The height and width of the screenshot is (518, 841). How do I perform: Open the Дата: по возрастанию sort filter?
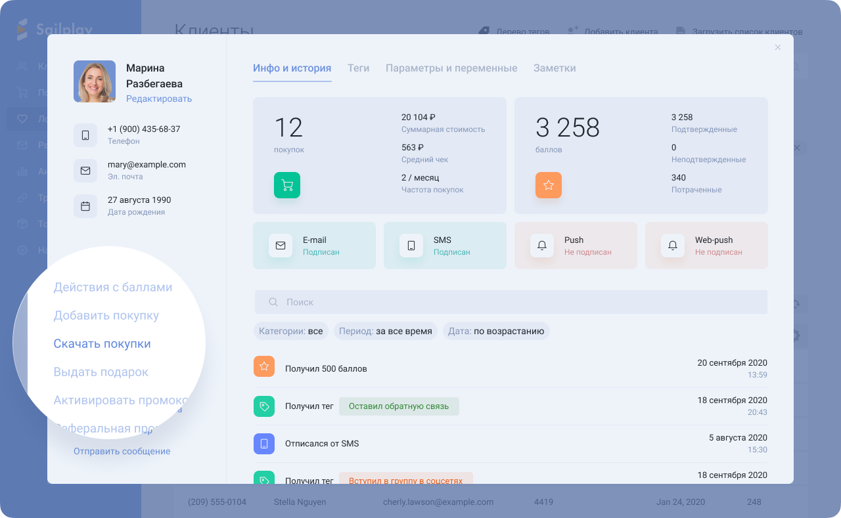tap(496, 331)
